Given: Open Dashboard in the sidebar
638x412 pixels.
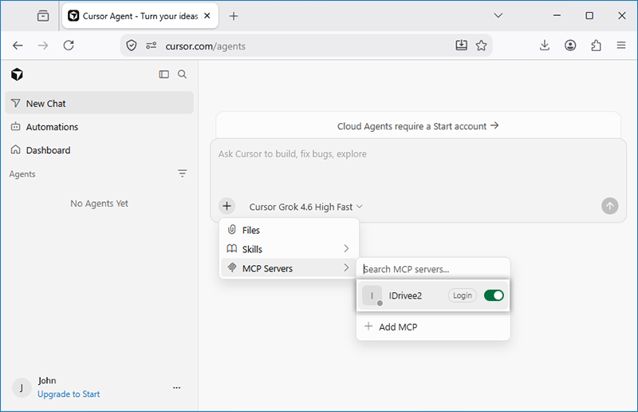Looking at the screenshot, I should 99,150.
